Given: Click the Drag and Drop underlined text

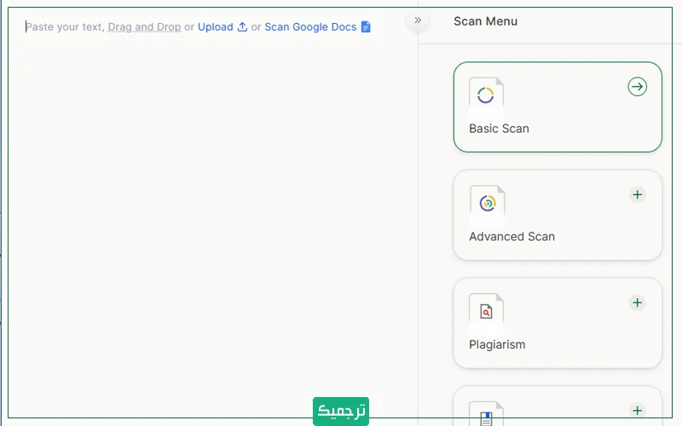Looking at the screenshot, I should [x=144, y=27].
